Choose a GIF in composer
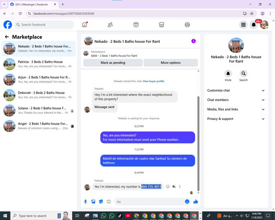 [109, 202]
